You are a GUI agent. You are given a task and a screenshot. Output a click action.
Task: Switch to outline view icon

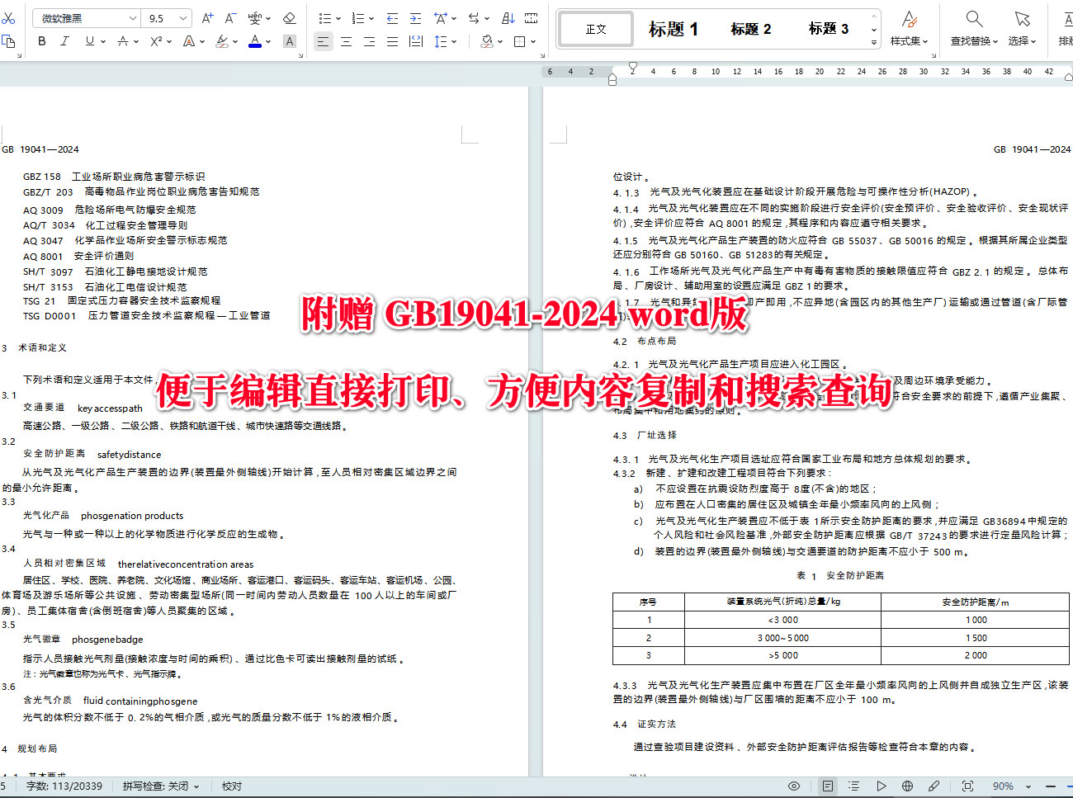854,786
